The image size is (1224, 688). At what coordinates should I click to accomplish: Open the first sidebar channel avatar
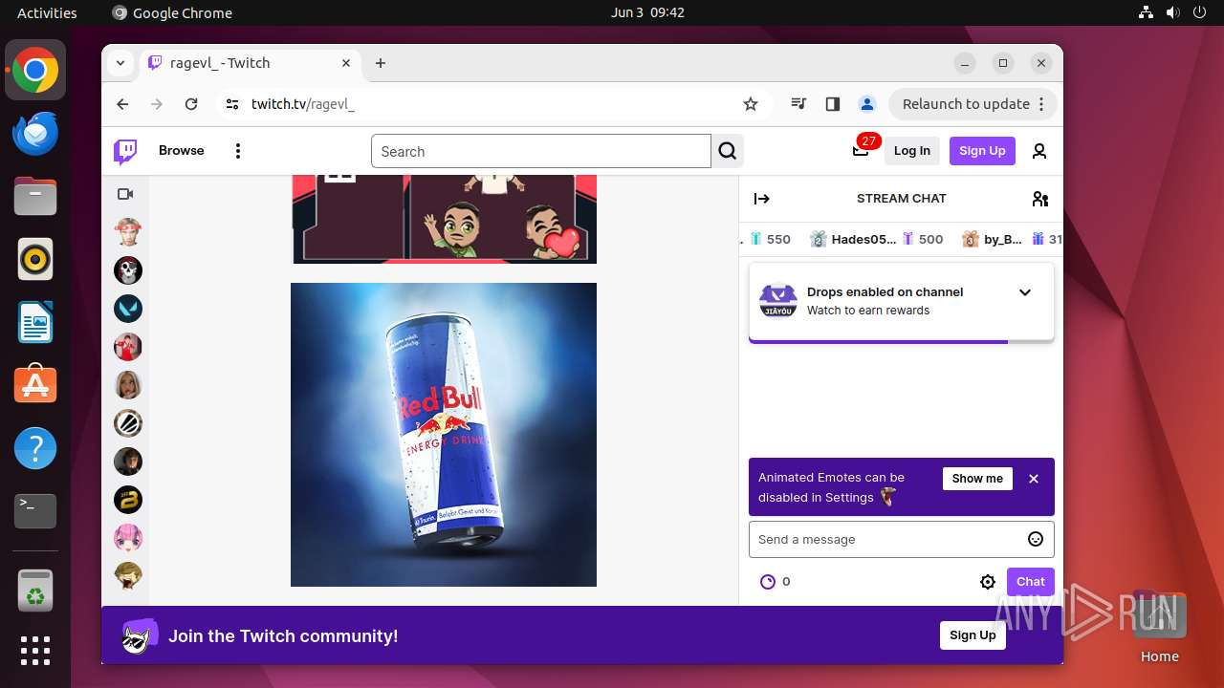[128, 231]
